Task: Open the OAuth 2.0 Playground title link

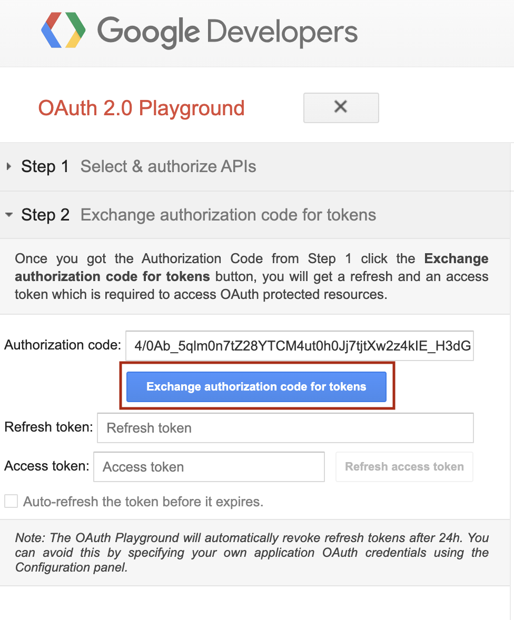Action: pos(141,108)
